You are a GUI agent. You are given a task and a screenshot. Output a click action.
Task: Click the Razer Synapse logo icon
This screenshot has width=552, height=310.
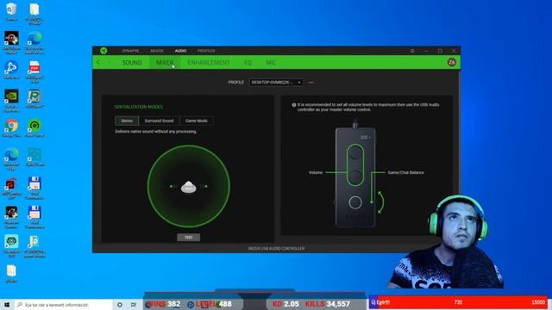point(103,51)
